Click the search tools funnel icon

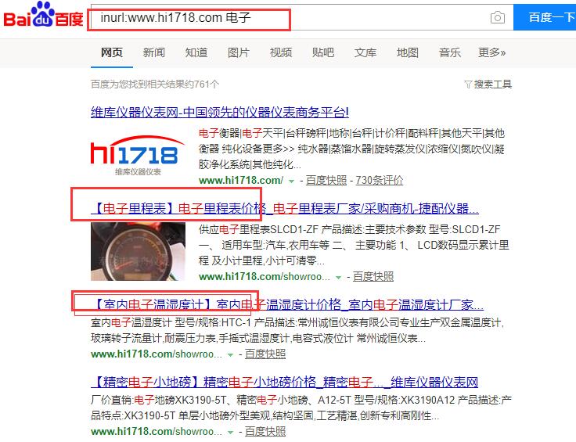click(x=468, y=84)
